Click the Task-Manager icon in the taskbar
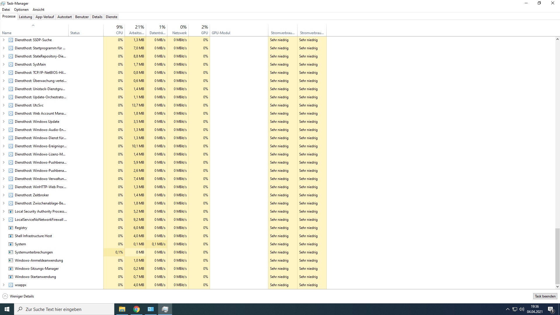The width and height of the screenshot is (560, 315). 165,309
